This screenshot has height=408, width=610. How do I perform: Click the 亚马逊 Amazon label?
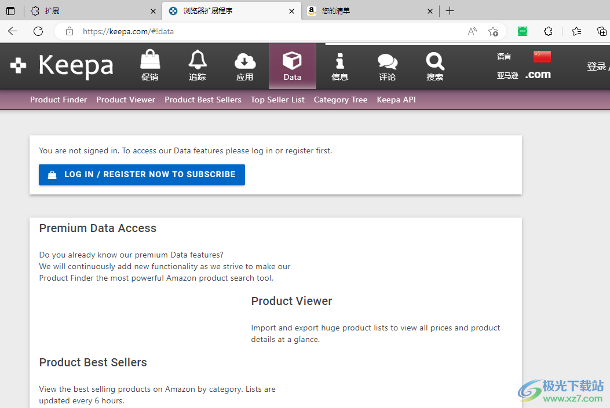coord(507,75)
